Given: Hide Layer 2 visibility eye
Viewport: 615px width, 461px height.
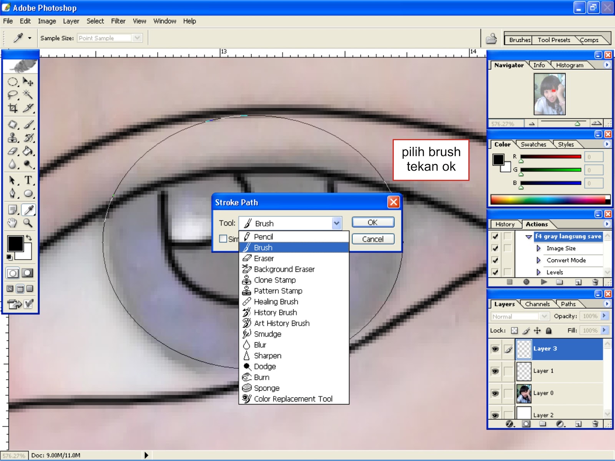Looking at the screenshot, I should 495,415.
